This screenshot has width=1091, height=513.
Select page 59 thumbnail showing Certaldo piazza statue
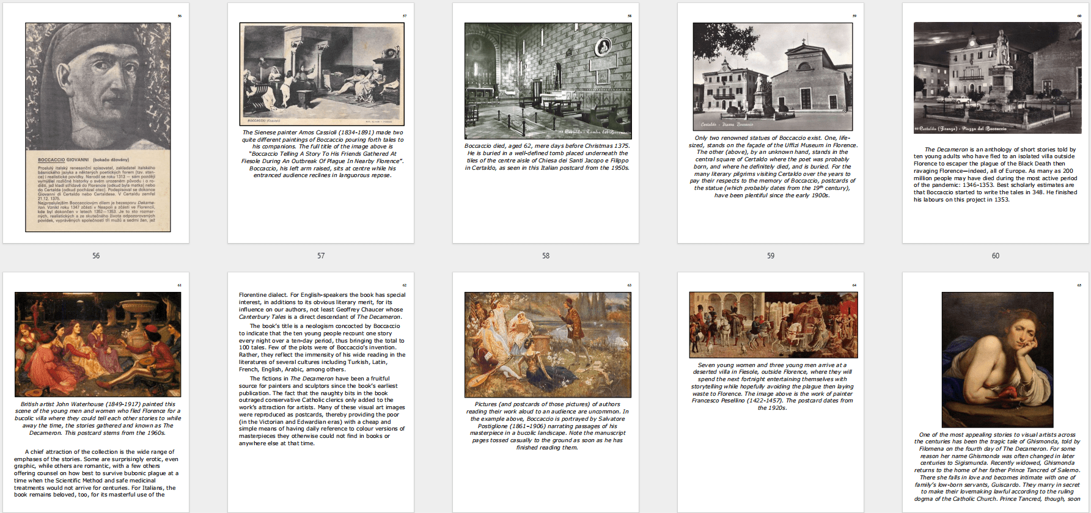pyautogui.click(x=771, y=123)
